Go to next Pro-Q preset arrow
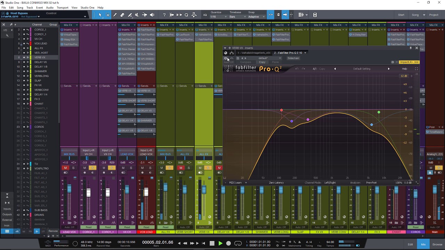The image size is (445, 250). coord(389,69)
